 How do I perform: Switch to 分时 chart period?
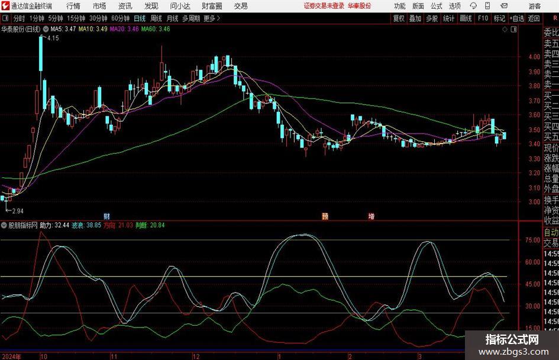(19, 18)
